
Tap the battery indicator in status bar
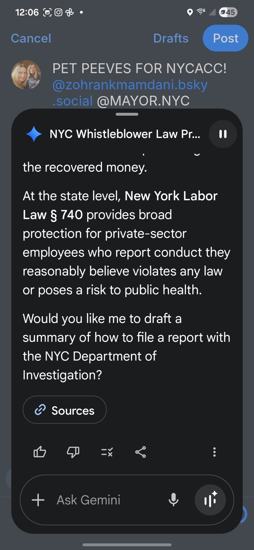pos(228,12)
